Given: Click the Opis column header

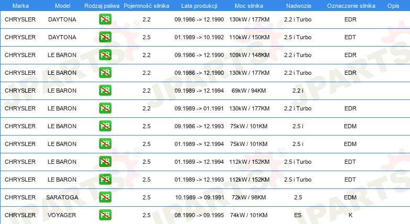Looking at the screenshot, I should click(393, 6).
